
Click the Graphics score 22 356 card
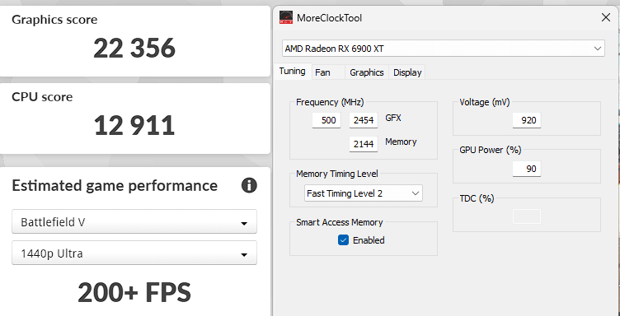[134, 41]
